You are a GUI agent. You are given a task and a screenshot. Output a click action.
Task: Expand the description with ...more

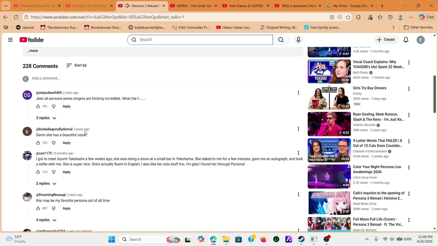32,51
